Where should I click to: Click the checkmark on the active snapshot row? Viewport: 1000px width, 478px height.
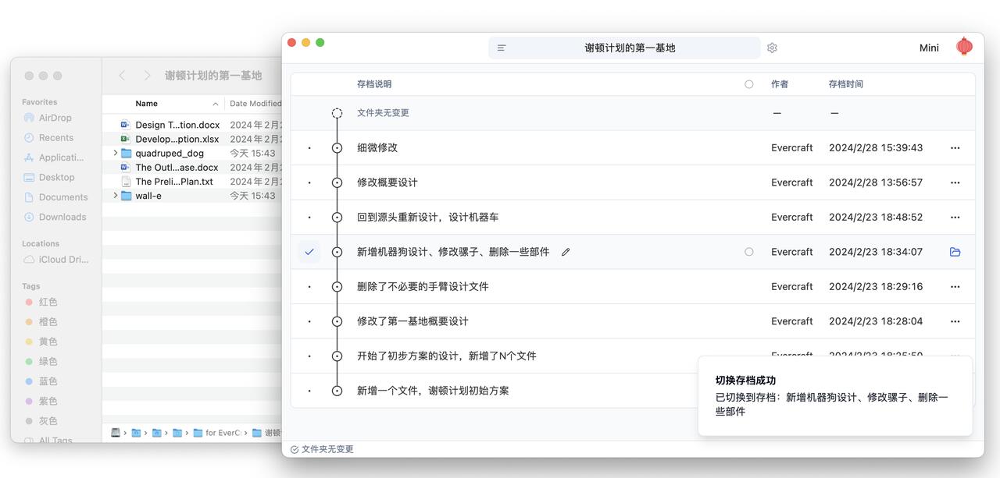tap(309, 252)
